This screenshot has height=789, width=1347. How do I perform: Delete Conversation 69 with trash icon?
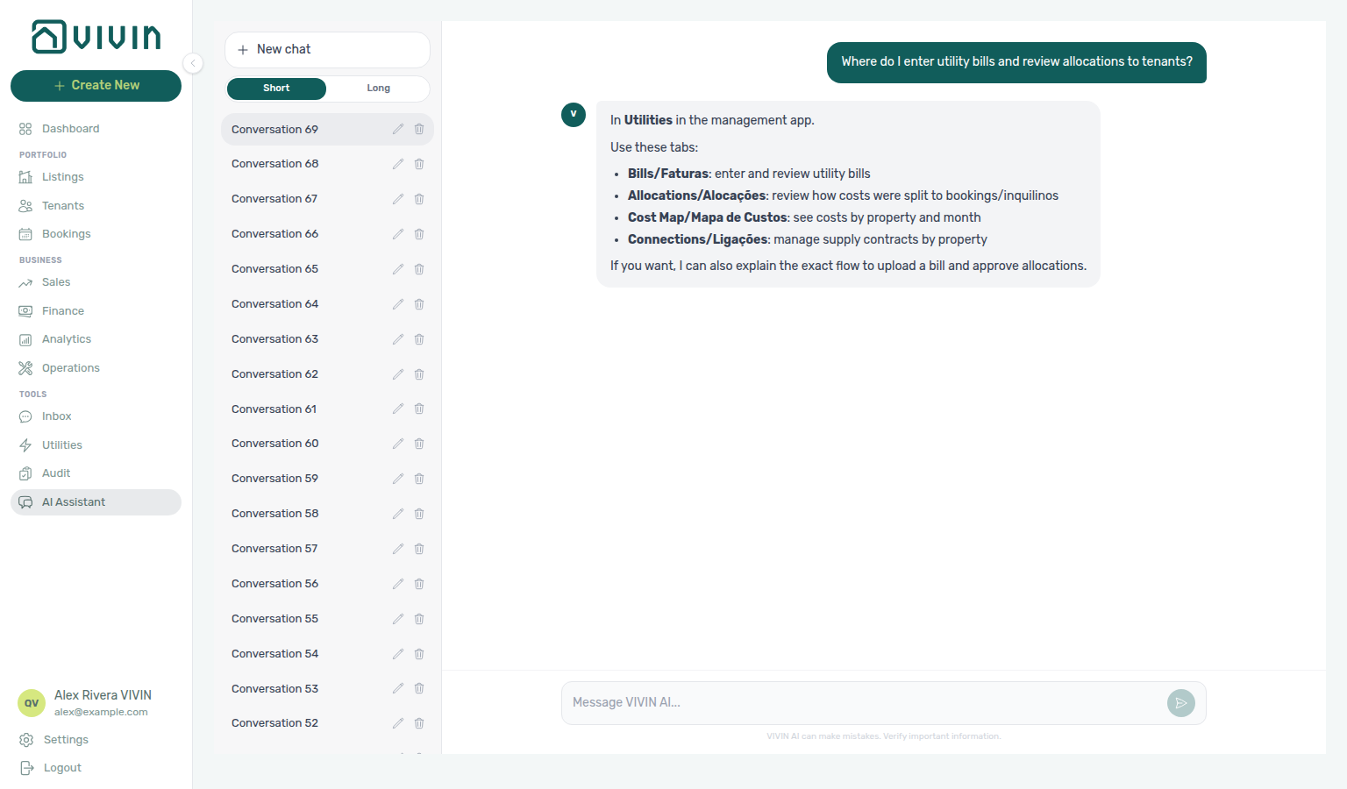point(419,130)
